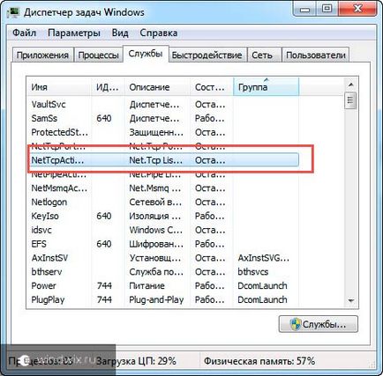The width and height of the screenshot is (383, 376).
Task: Maximize the Task Manager window
Action: pos(327,10)
